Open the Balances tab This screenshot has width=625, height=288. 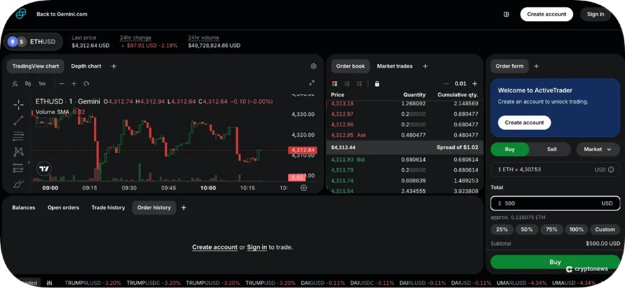(23, 208)
